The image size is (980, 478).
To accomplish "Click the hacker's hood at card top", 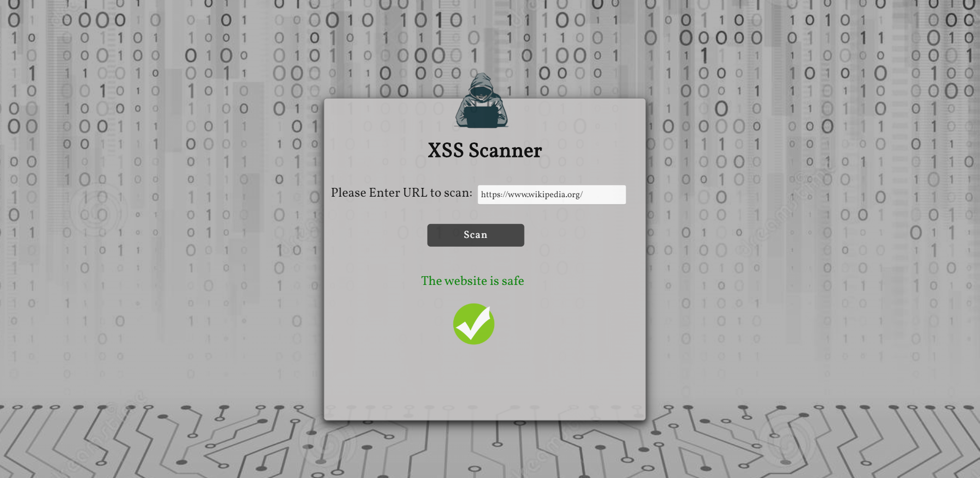I will 481,83.
